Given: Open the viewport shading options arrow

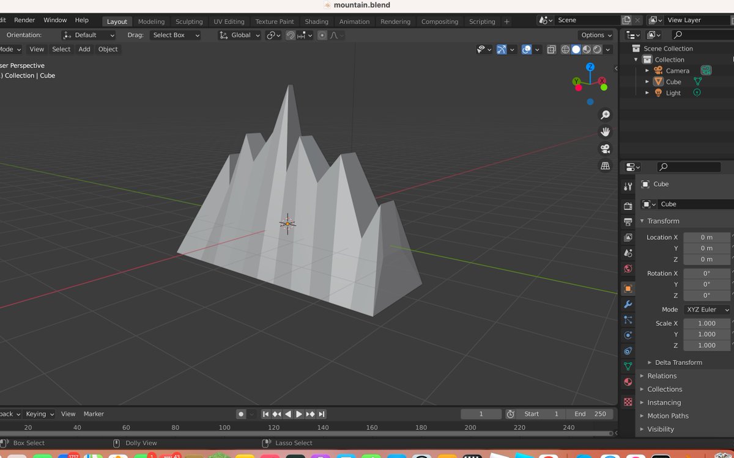Looking at the screenshot, I should coord(609,49).
